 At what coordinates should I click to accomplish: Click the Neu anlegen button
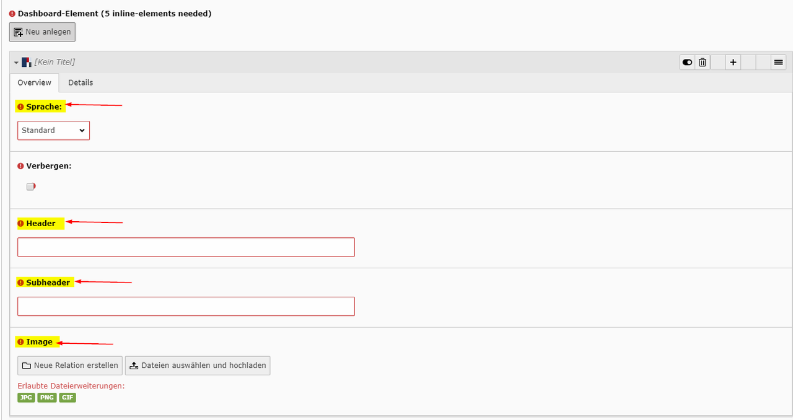[x=42, y=32]
